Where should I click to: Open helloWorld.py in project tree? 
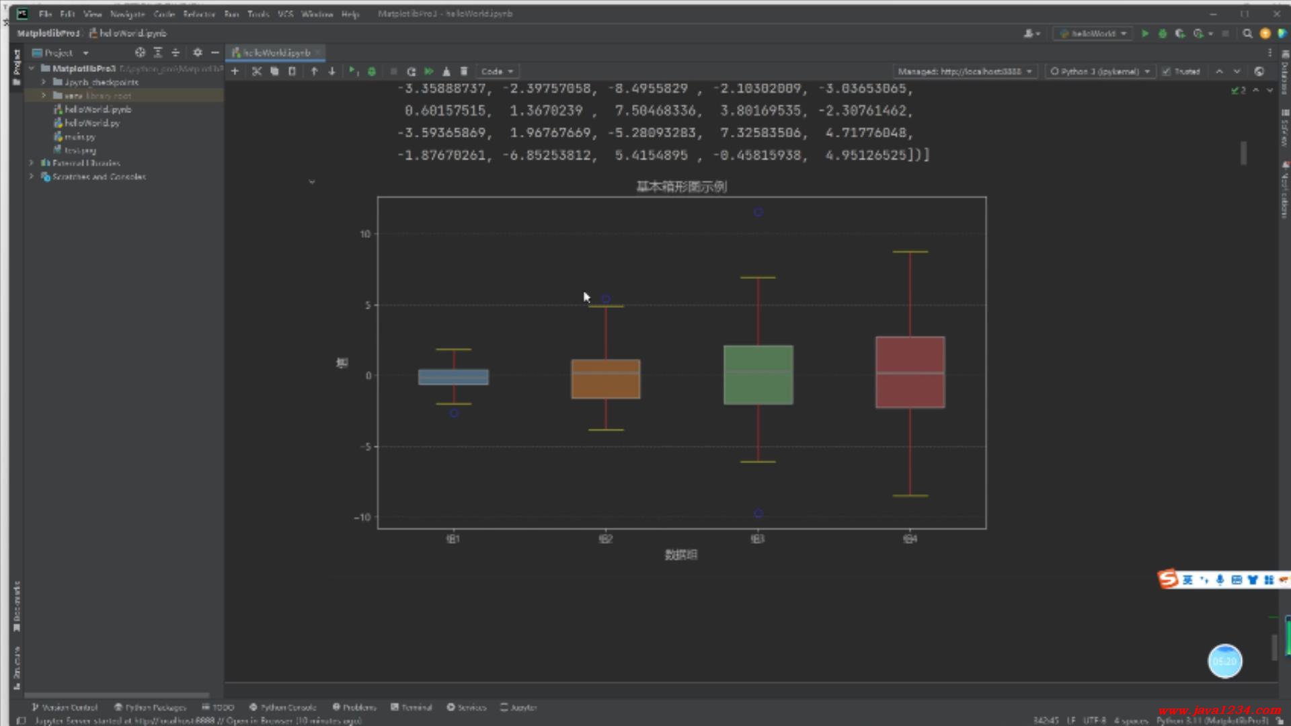coord(92,123)
